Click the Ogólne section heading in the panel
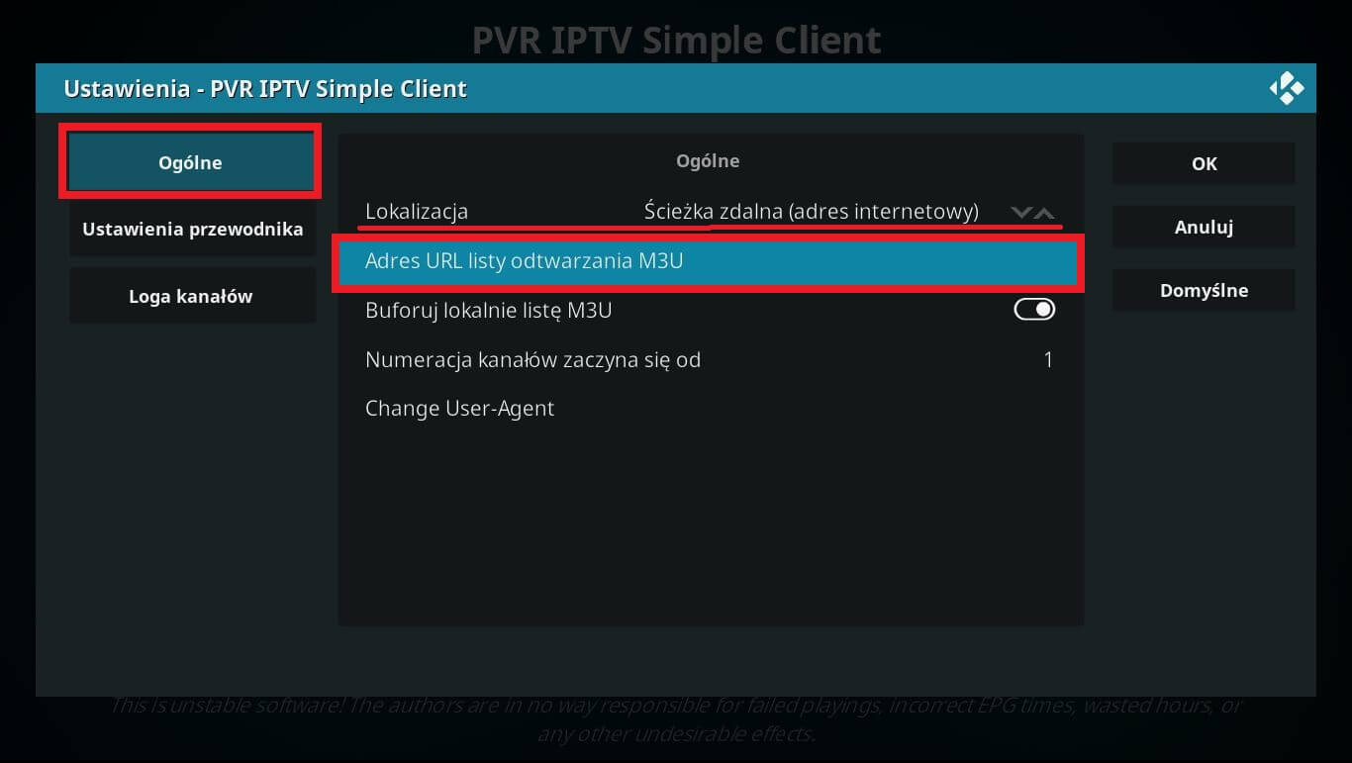The width and height of the screenshot is (1352, 763). point(708,160)
